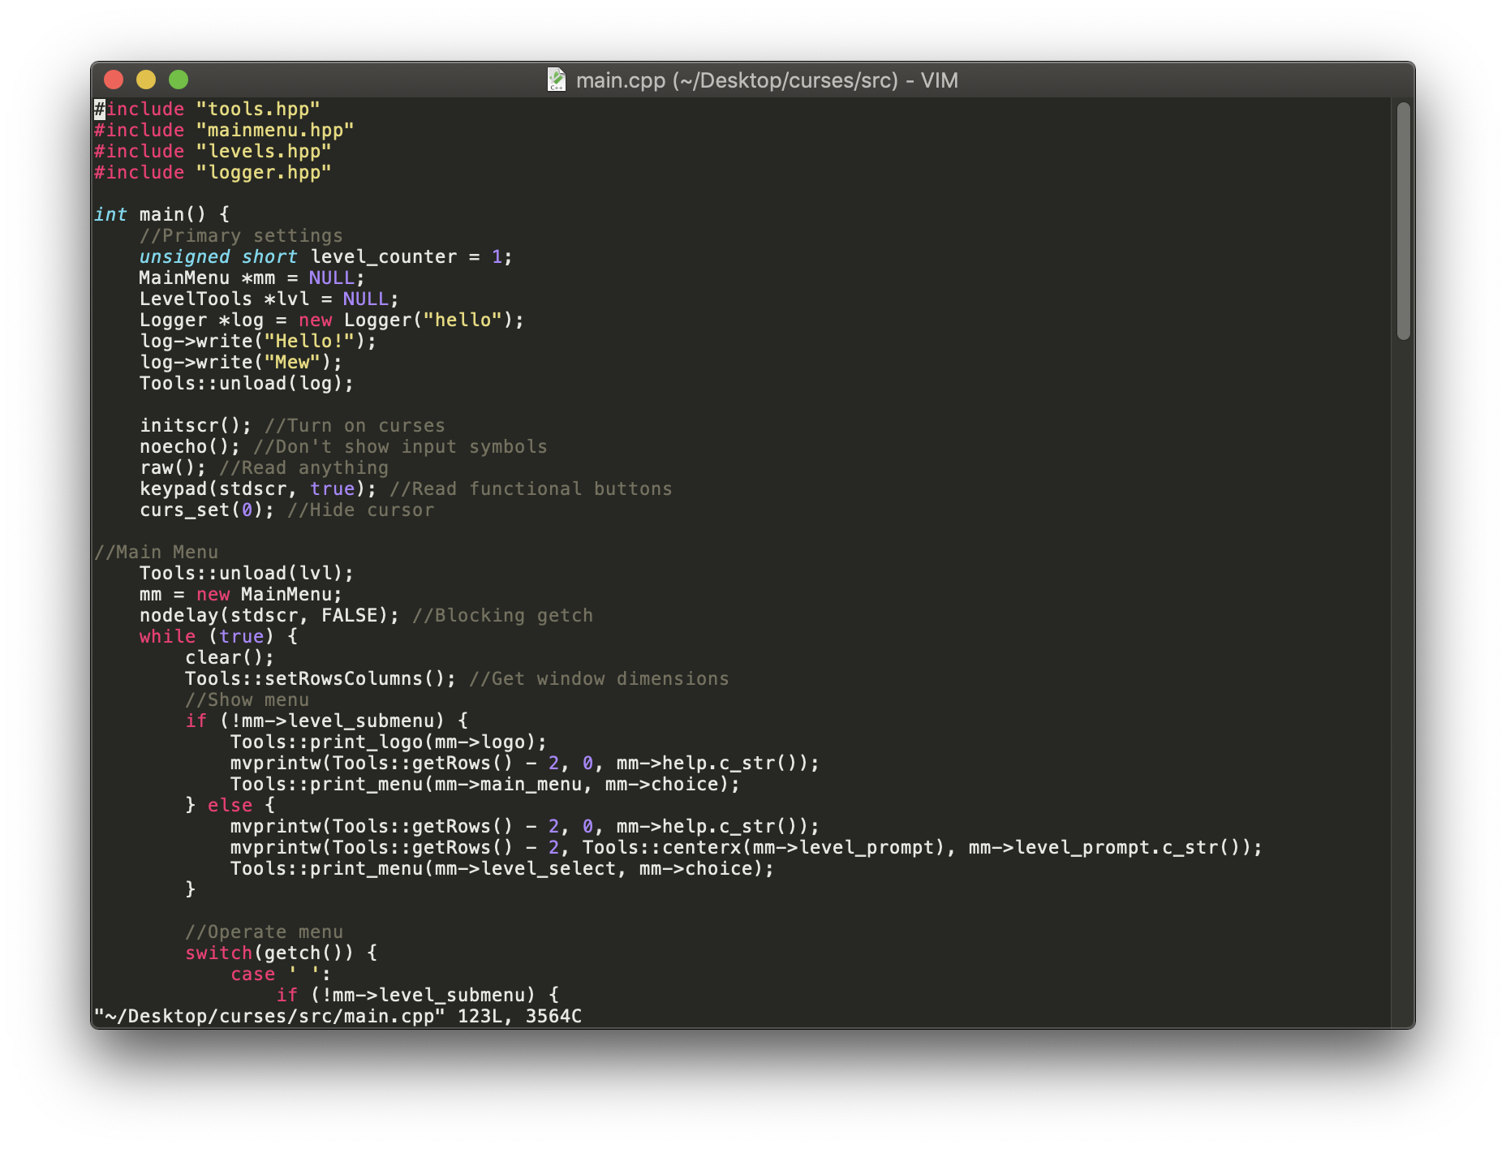
Task: Select the #include "tools.hpp" line
Action: (206, 109)
